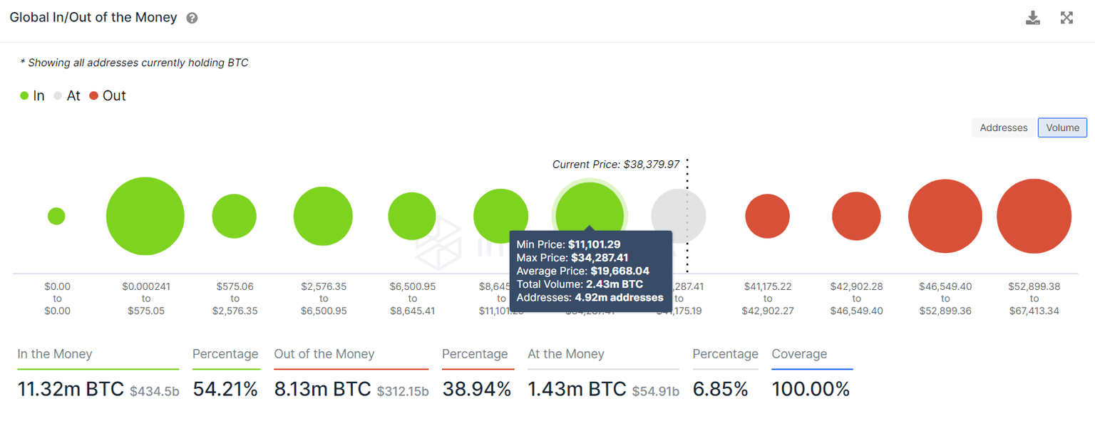1095x421 pixels.
Task: Select the $2,576.35 to $6,500.95 bubble
Action: pos(323,216)
